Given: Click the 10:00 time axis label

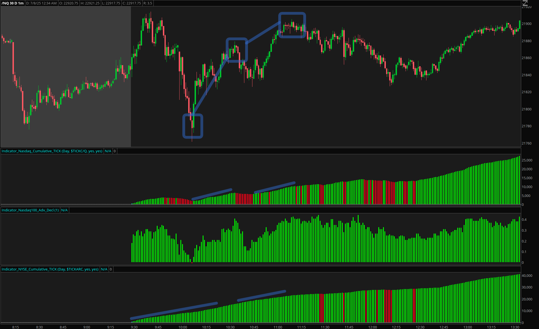Looking at the screenshot, I should pos(183,327).
